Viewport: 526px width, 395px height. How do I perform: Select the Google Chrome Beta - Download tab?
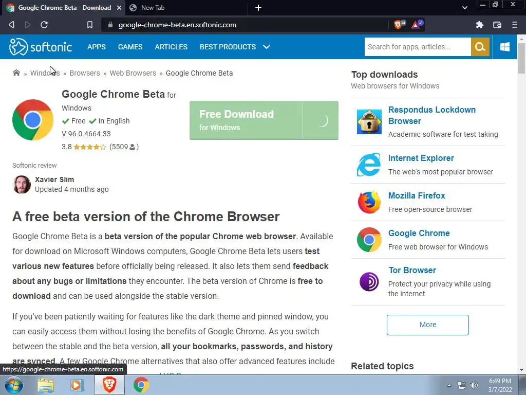click(64, 7)
